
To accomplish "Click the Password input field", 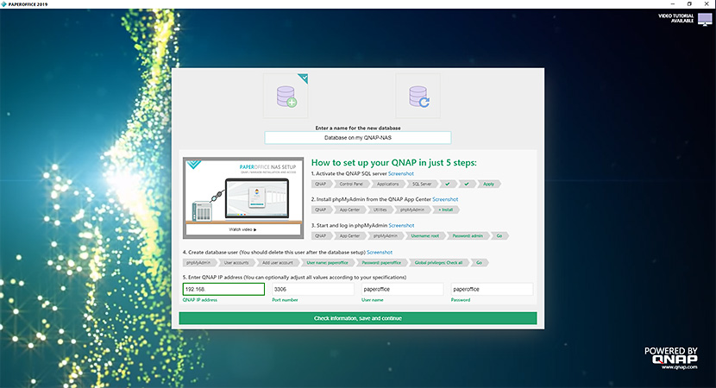I will coord(492,289).
